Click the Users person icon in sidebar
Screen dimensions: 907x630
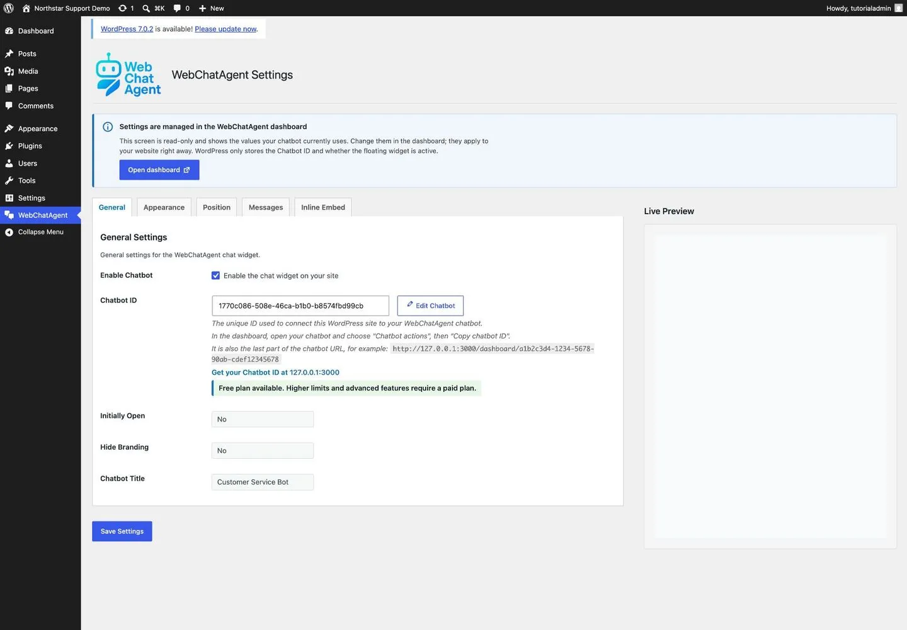tap(9, 163)
